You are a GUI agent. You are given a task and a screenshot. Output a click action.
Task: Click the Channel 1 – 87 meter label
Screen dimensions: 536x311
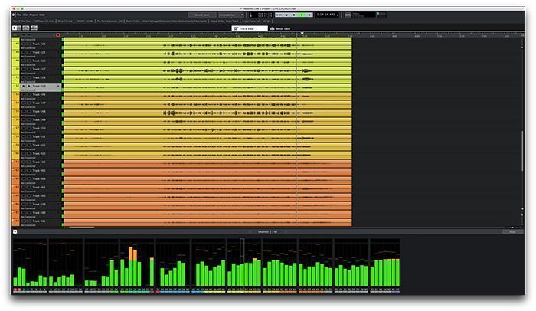coord(268,231)
